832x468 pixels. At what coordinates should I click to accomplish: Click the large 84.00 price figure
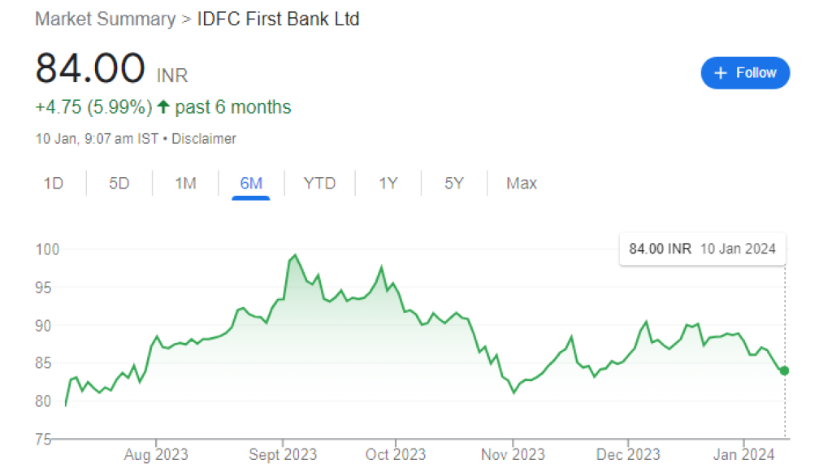(x=90, y=68)
